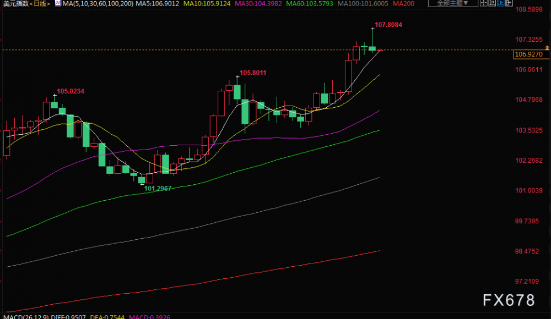
Task: Select the yellow MA10 legend label
Action: (207, 3)
